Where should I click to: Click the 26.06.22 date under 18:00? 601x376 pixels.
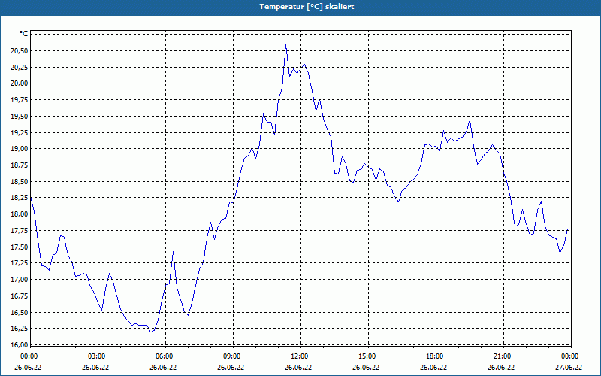point(433,367)
